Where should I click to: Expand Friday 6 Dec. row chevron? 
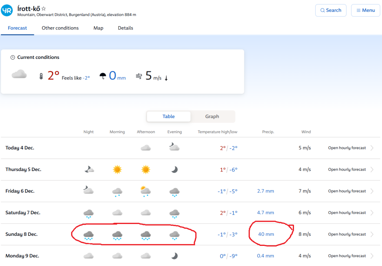click(x=372, y=191)
